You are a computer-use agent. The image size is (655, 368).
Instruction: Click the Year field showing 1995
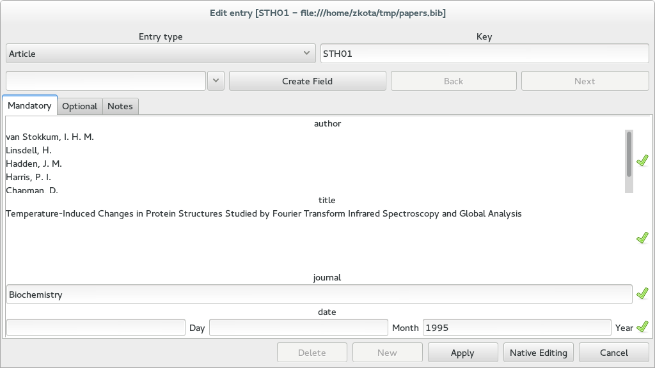[517, 328]
